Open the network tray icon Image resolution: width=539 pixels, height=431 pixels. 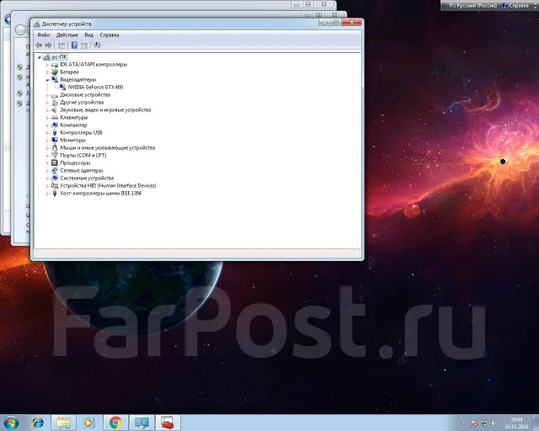[x=484, y=423]
